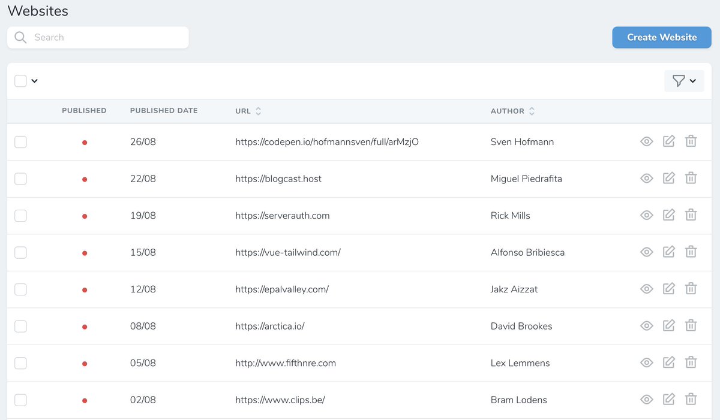This screenshot has width=720, height=420.
Task: Click the https://vue-tailwind.com/ URL
Action: 288,252
